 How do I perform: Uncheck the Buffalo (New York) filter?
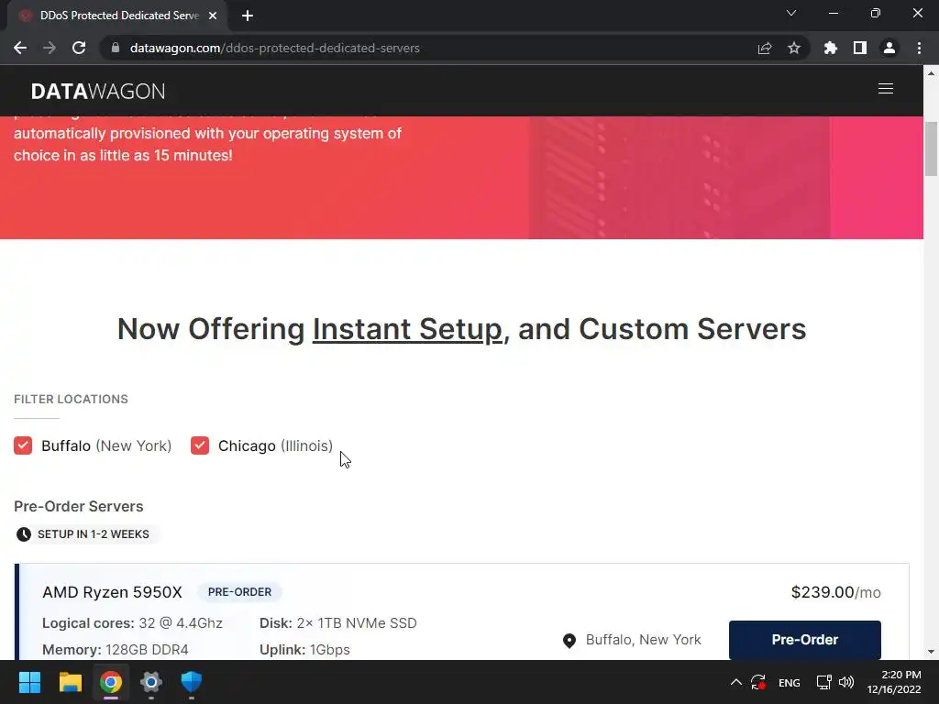[23, 445]
